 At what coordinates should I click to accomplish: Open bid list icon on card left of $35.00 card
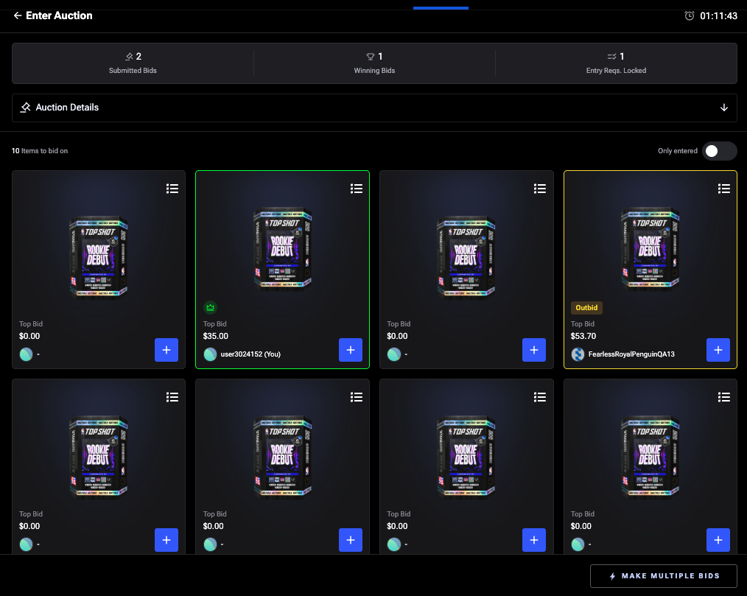[x=172, y=189]
